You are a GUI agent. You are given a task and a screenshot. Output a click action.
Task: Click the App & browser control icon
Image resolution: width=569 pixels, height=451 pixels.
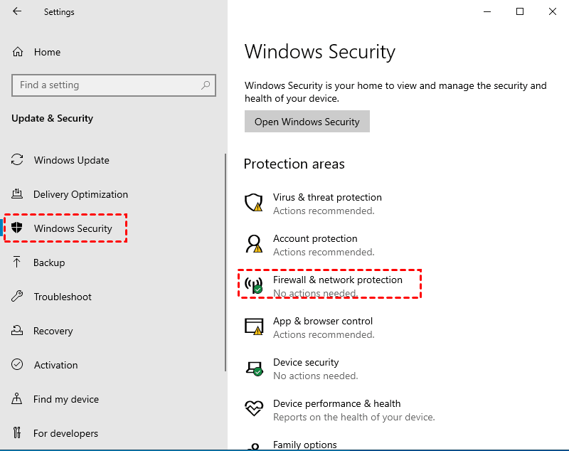(253, 327)
